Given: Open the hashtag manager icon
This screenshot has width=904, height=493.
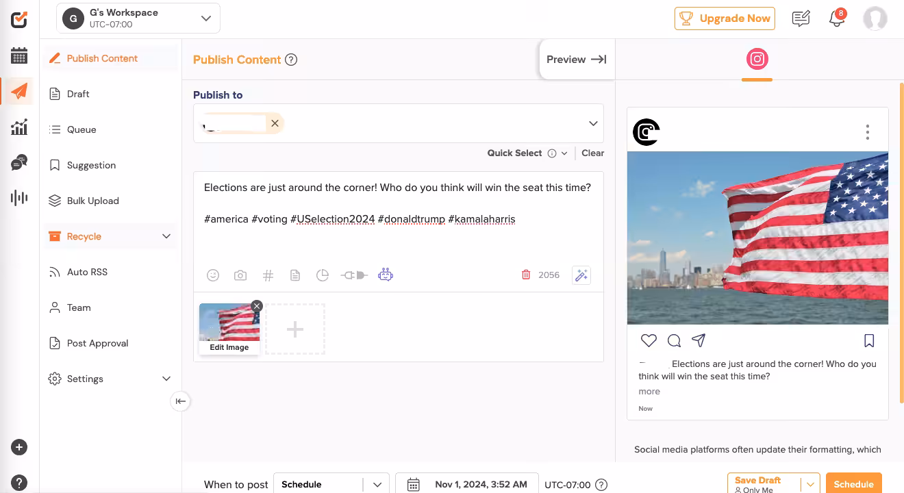Looking at the screenshot, I should 268,275.
